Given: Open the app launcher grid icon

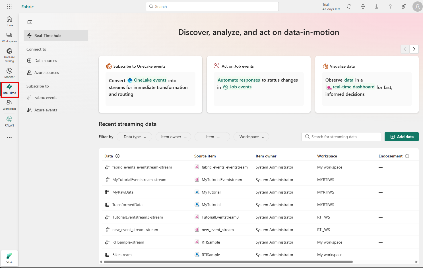Looking at the screenshot, I should coord(9,7).
